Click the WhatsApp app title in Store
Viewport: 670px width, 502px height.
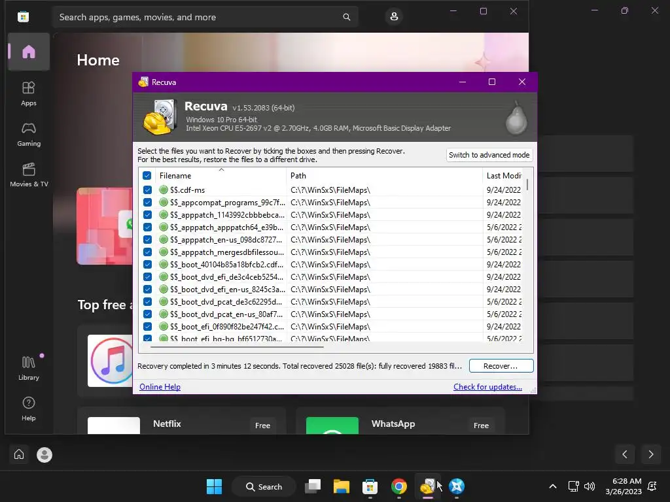point(393,424)
